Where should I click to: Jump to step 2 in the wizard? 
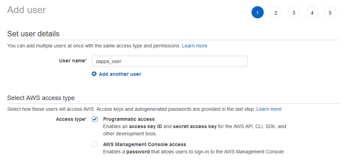point(275,13)
